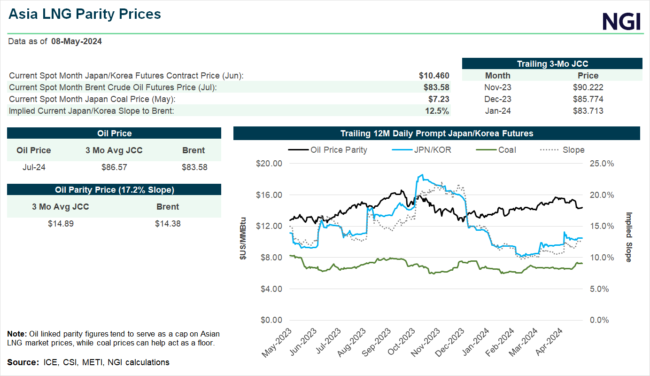Click the Oil Price table header bar
The image size is (650, 376).
click(114, 133)
